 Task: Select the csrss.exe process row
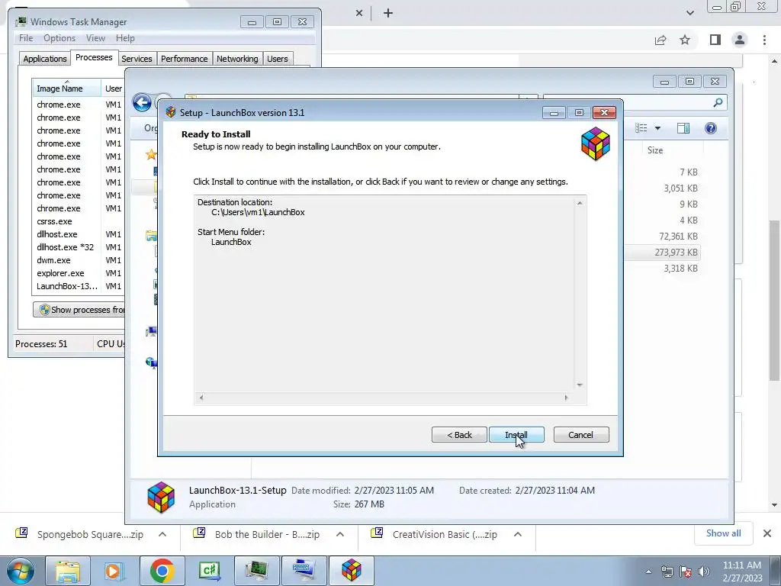[x=79, y=221]
